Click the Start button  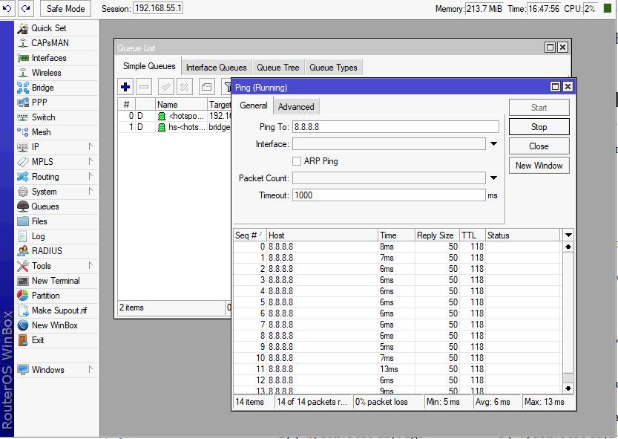pyautogui.click(x=539, y=108)
